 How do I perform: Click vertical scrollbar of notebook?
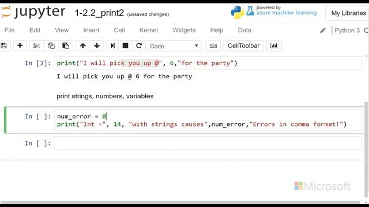pos(366,149)
